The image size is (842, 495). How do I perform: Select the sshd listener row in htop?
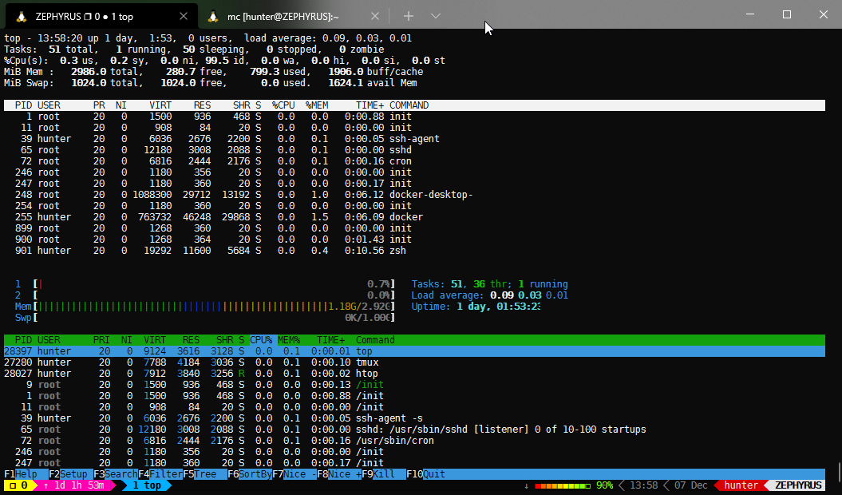pyautogui.click(x=414, y=430)
